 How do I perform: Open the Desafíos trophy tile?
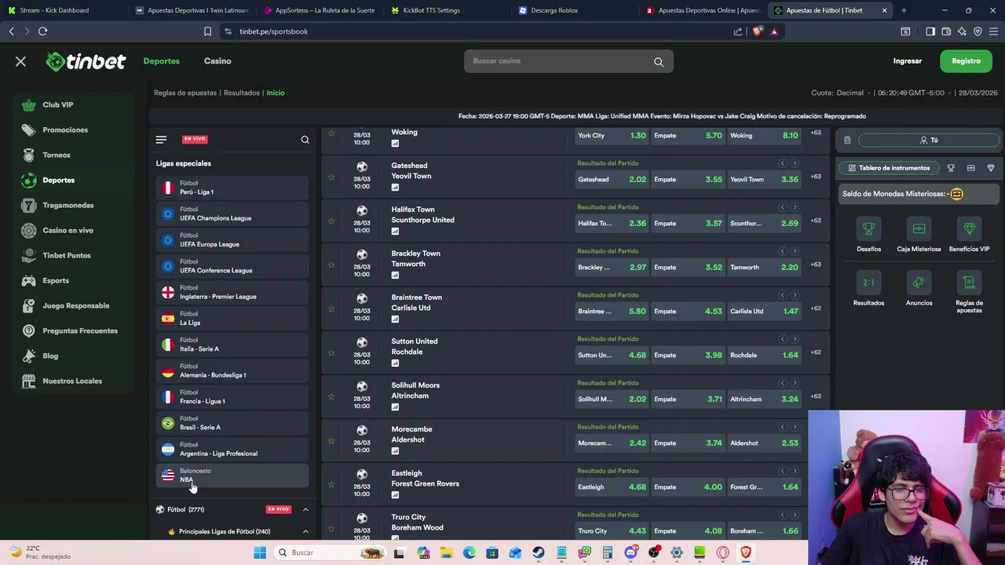pyautogui.click(x=868, y=235)
